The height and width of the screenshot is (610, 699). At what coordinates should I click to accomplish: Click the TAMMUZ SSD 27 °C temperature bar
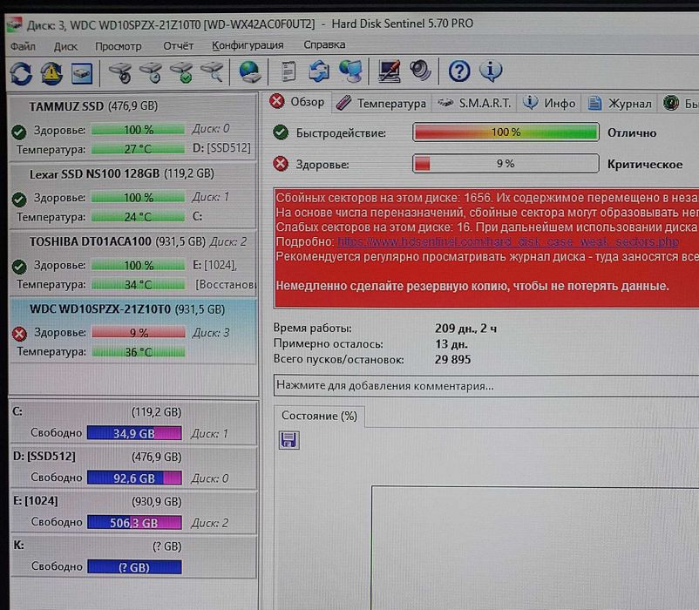(138, 149)
